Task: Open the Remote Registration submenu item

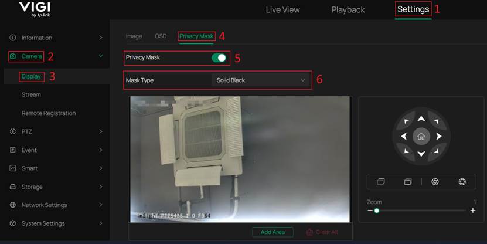Action: point(49,113)
